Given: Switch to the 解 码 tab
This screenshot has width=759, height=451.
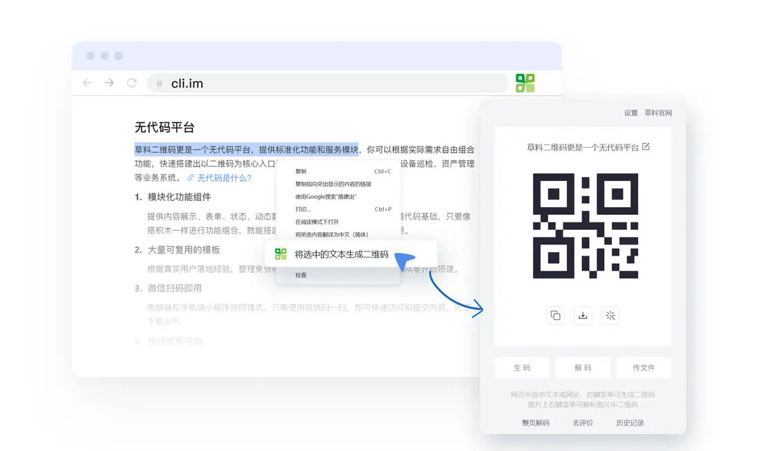Looking at the screenshot, I should pos(583,368).
